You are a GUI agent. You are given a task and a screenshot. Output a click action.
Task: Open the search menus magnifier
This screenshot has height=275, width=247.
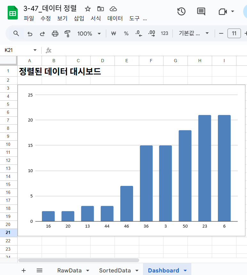(16, 33)
